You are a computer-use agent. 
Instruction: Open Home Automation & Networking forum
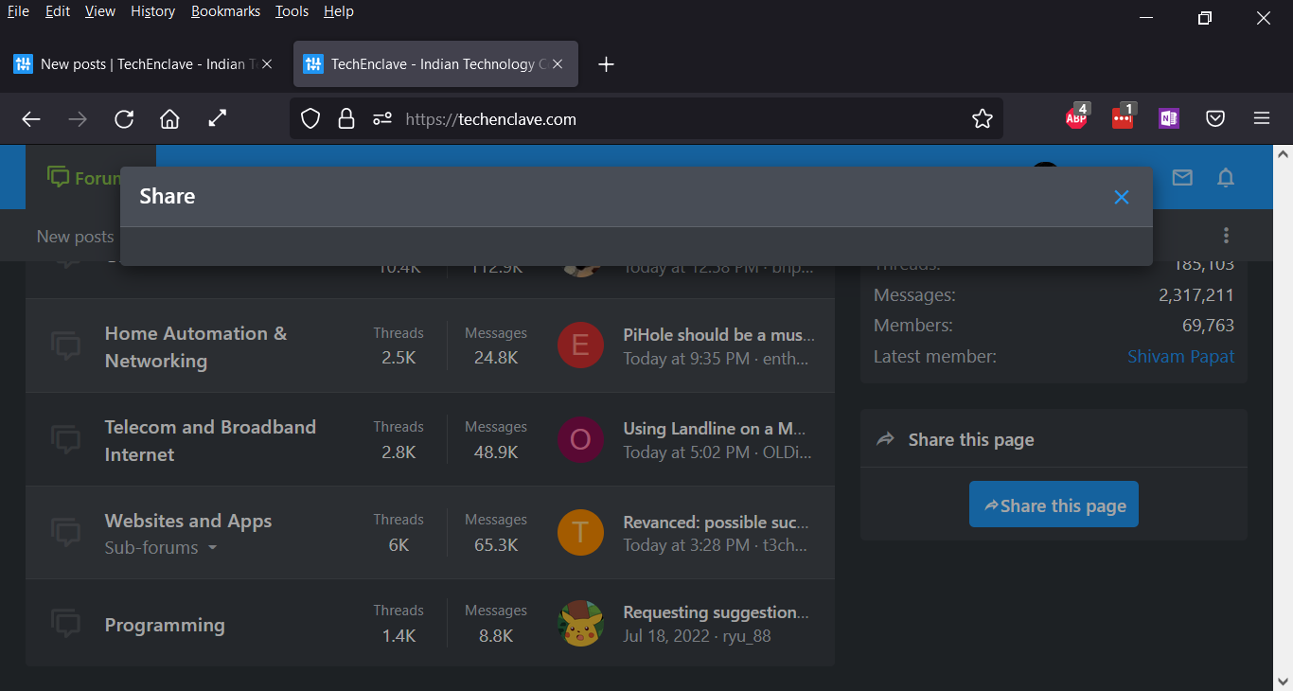click(x=196, y=346)
